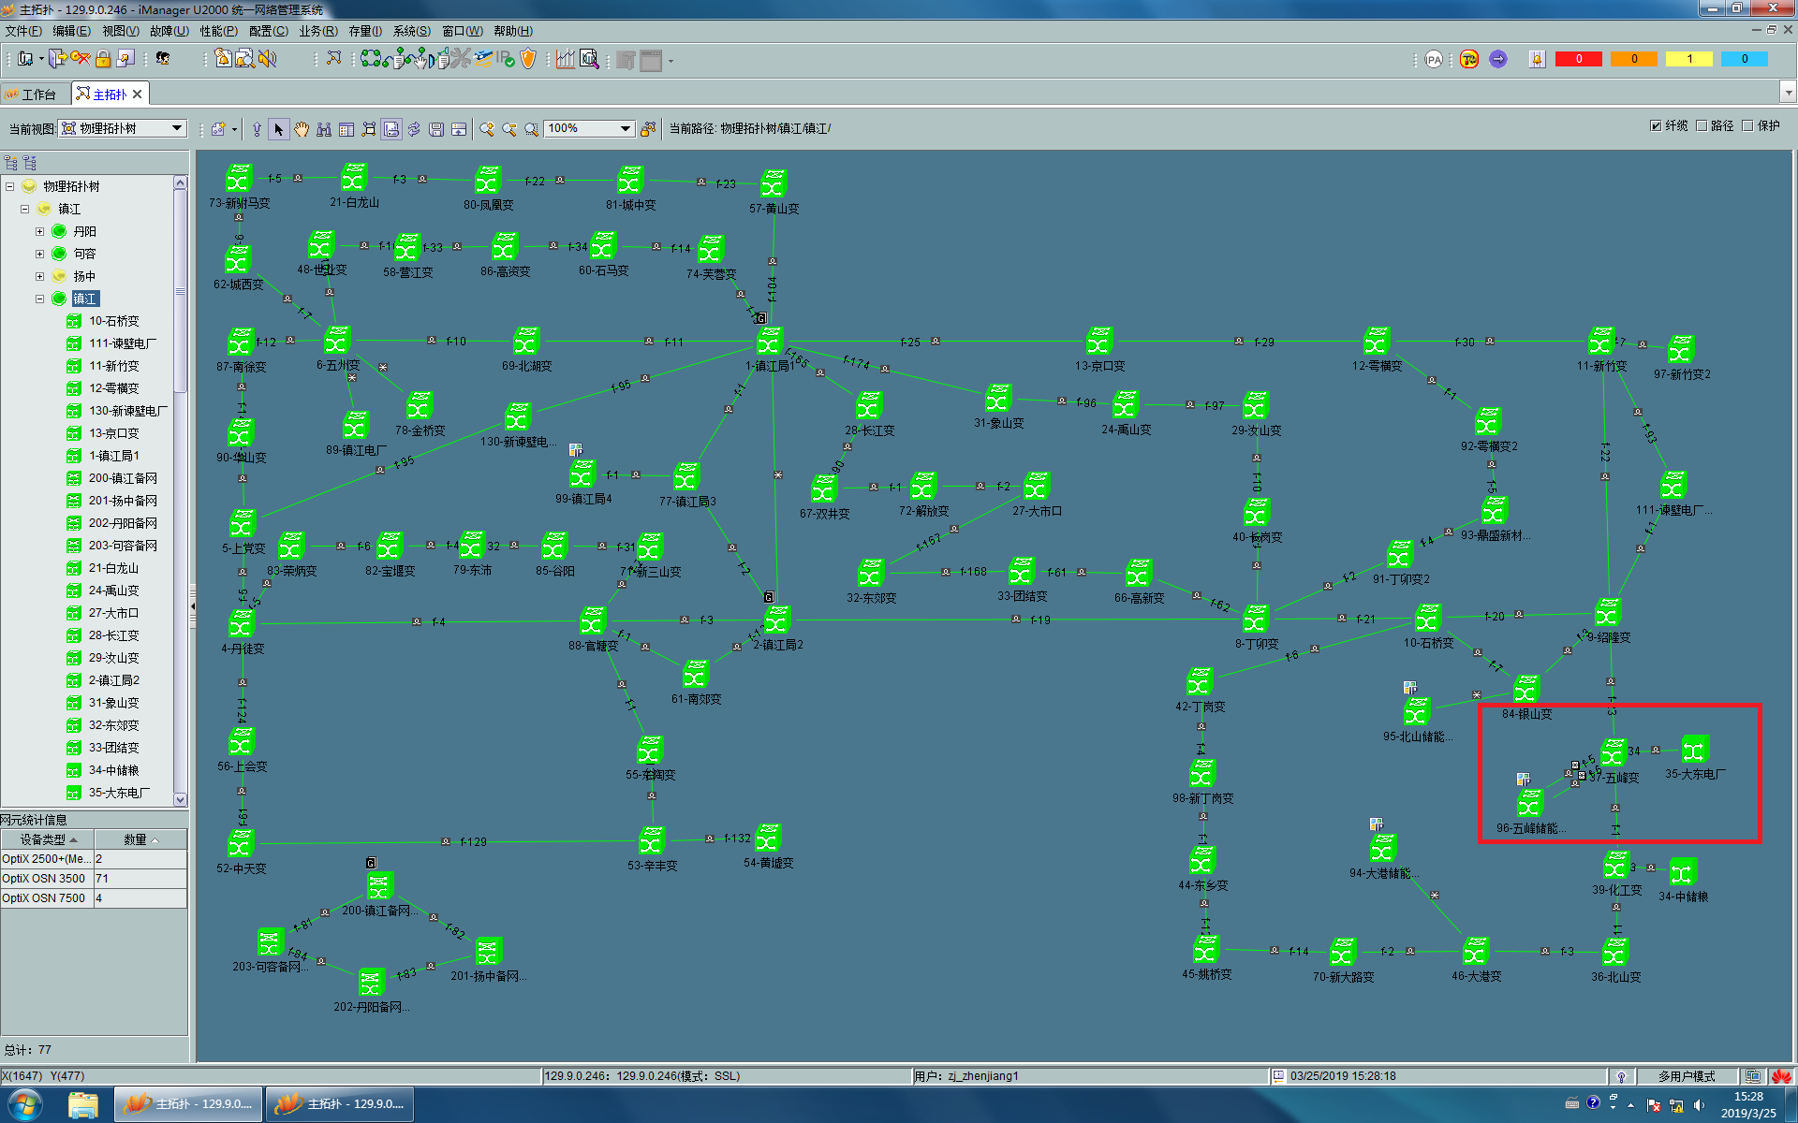The width and height of the screenshot is (1798, 1123).
Task: Click the round IPA icon
Action: pyautogui.click(x=1434, y=59)
